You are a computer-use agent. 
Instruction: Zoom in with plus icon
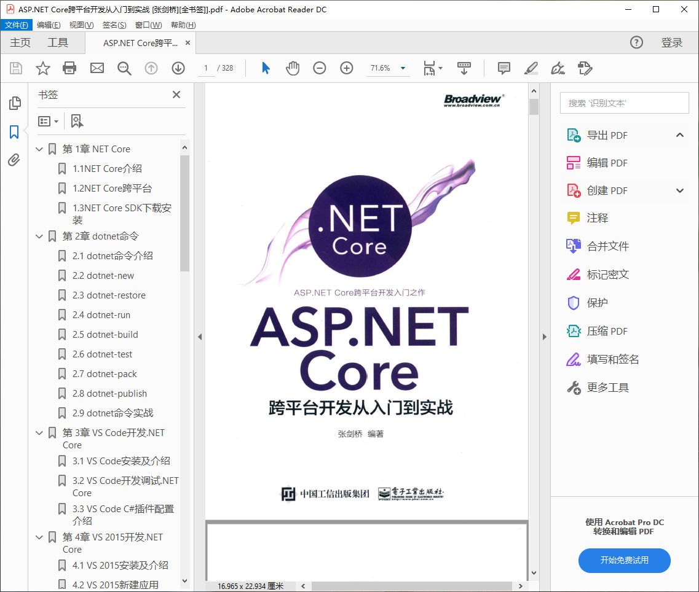pyautogui.click(x=346, y=68)
